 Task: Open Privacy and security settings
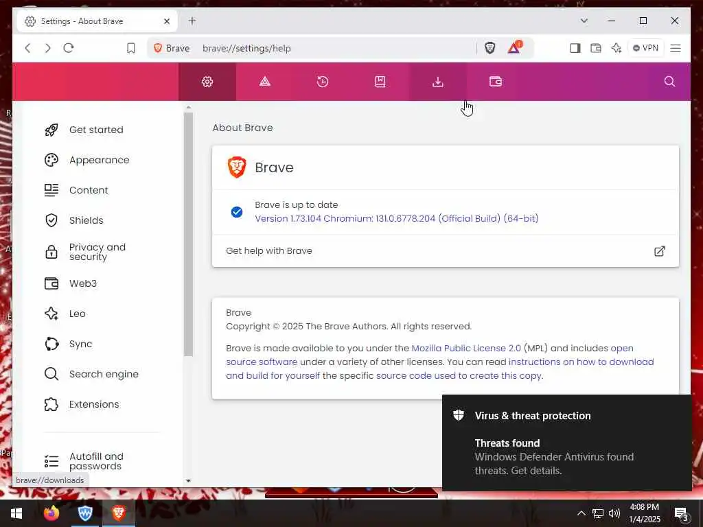97,252
